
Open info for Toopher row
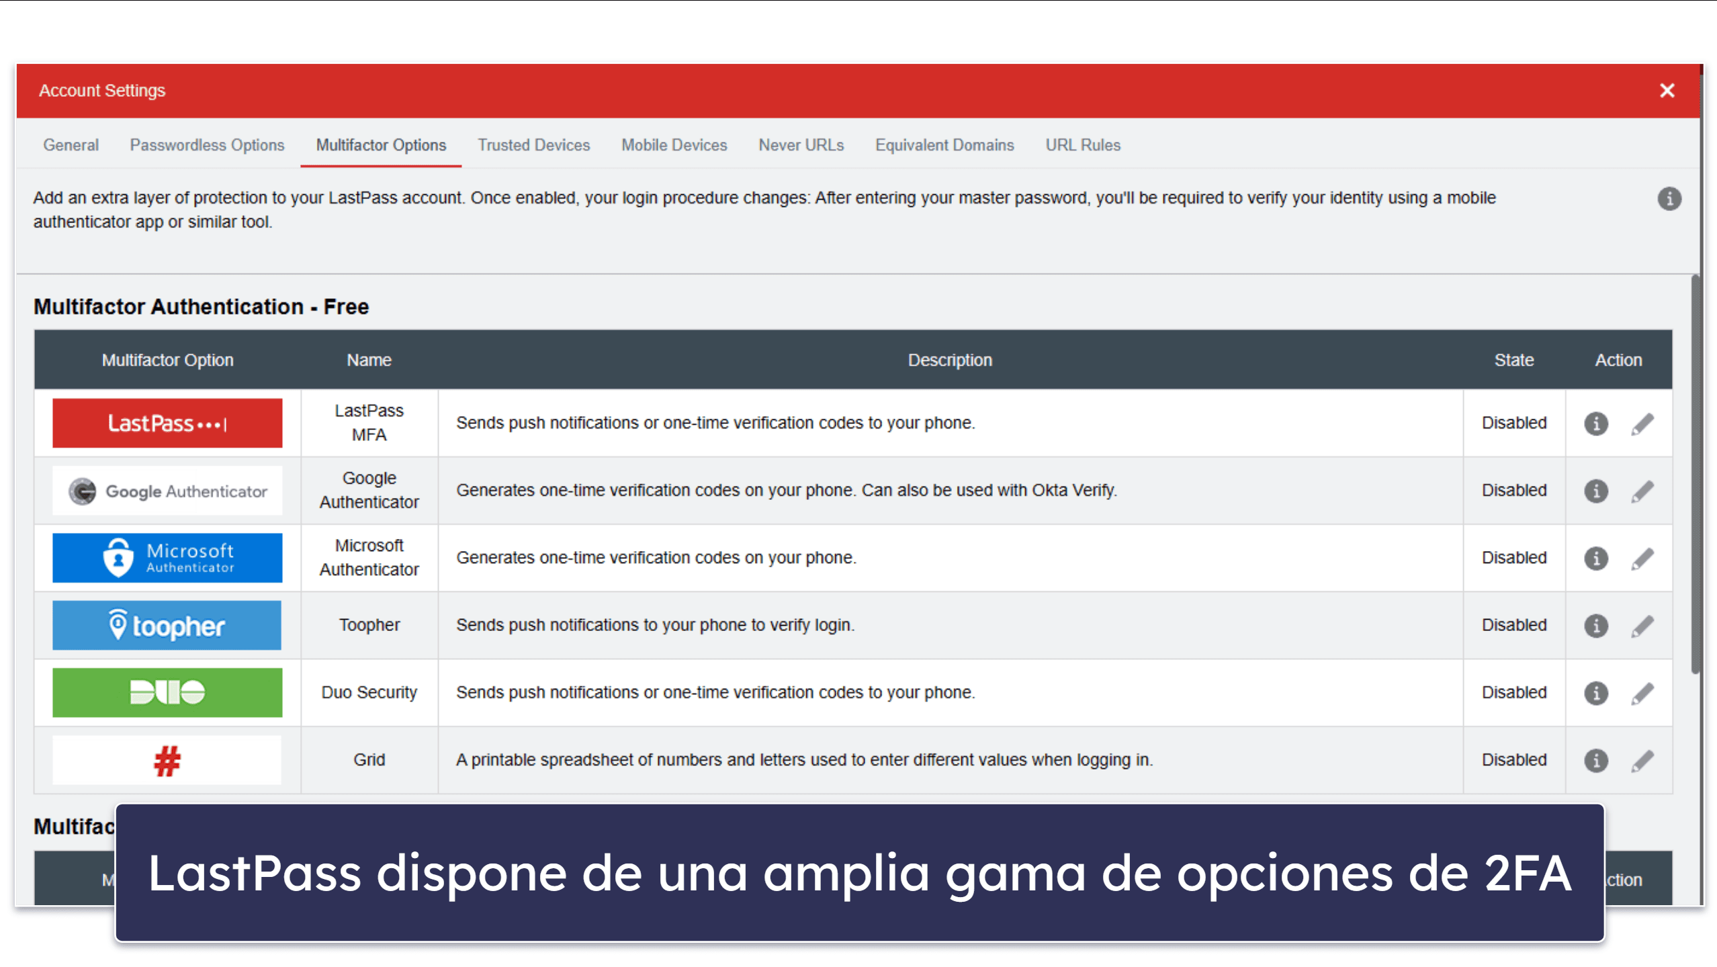pyautogui.click(x=1595, y=626)
